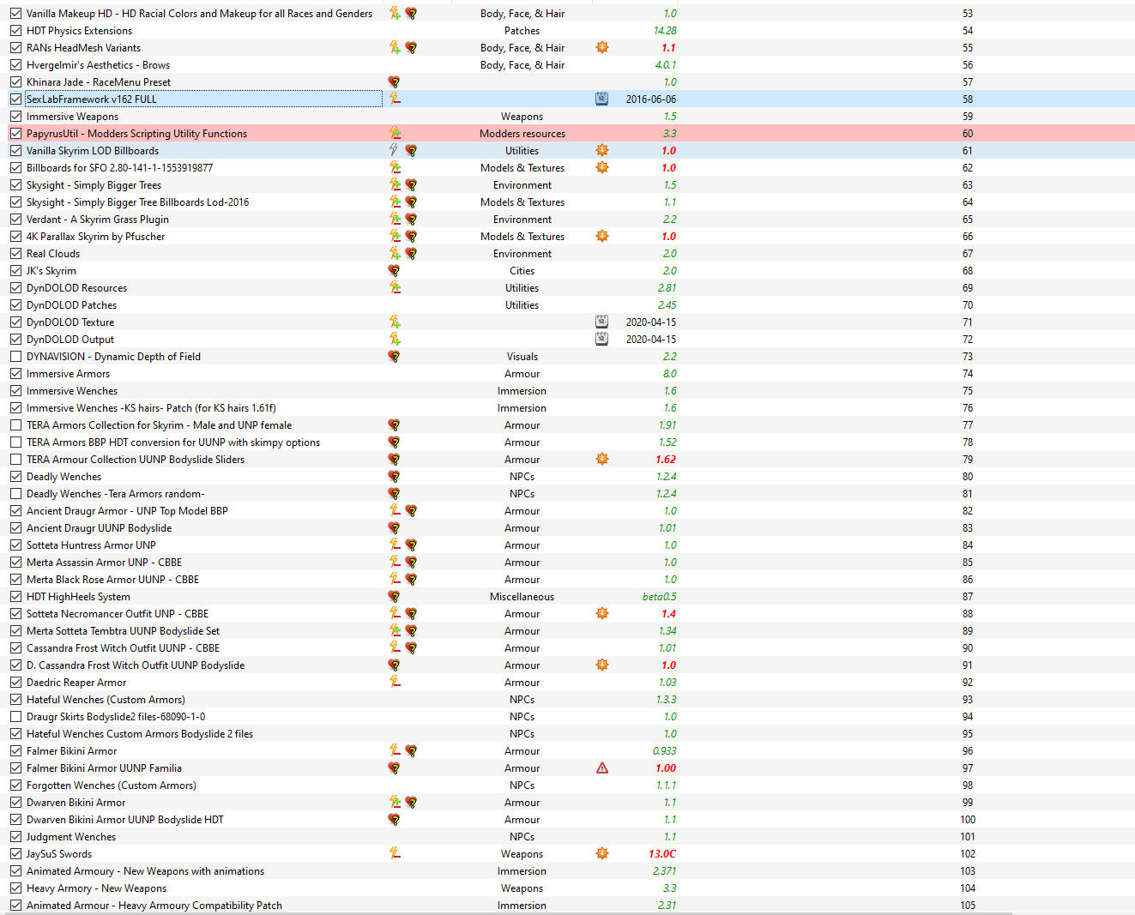Click version "0.933" of Falmer Bikini Armor
1135x915 pixels.
tap(664, 750)
